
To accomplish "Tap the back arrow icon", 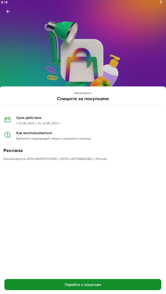I will (8, 11).
